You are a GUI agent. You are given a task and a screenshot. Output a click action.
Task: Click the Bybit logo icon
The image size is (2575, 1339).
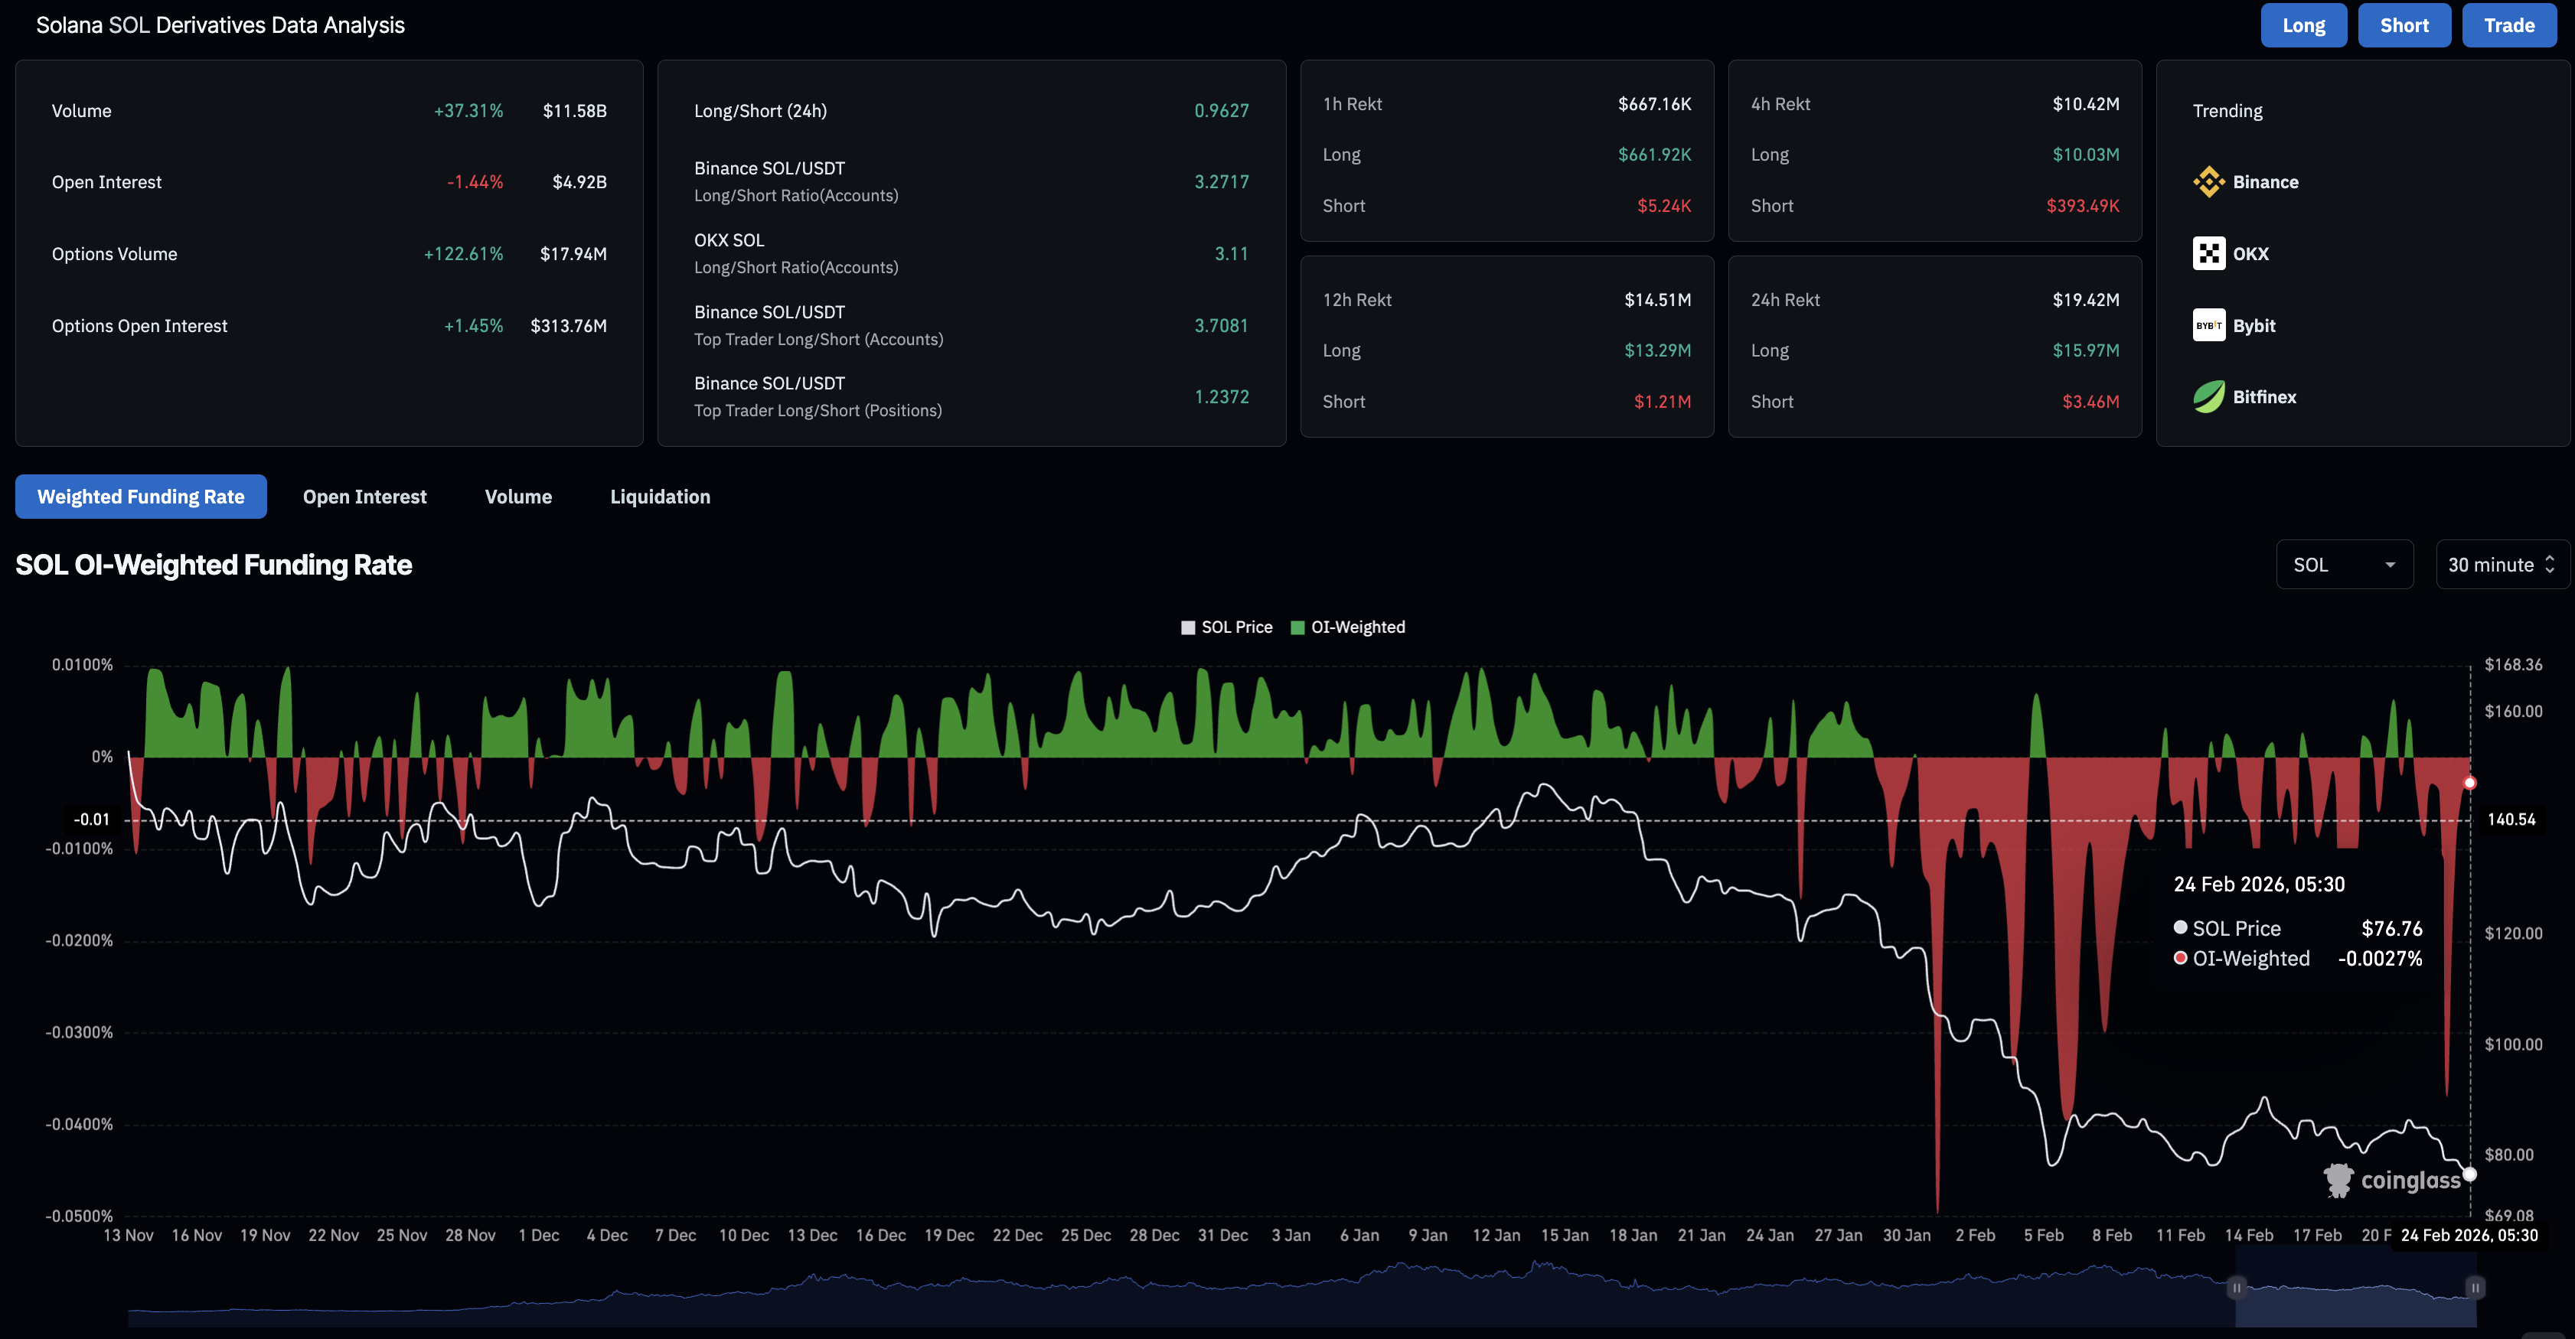(x=2208, y=326)
